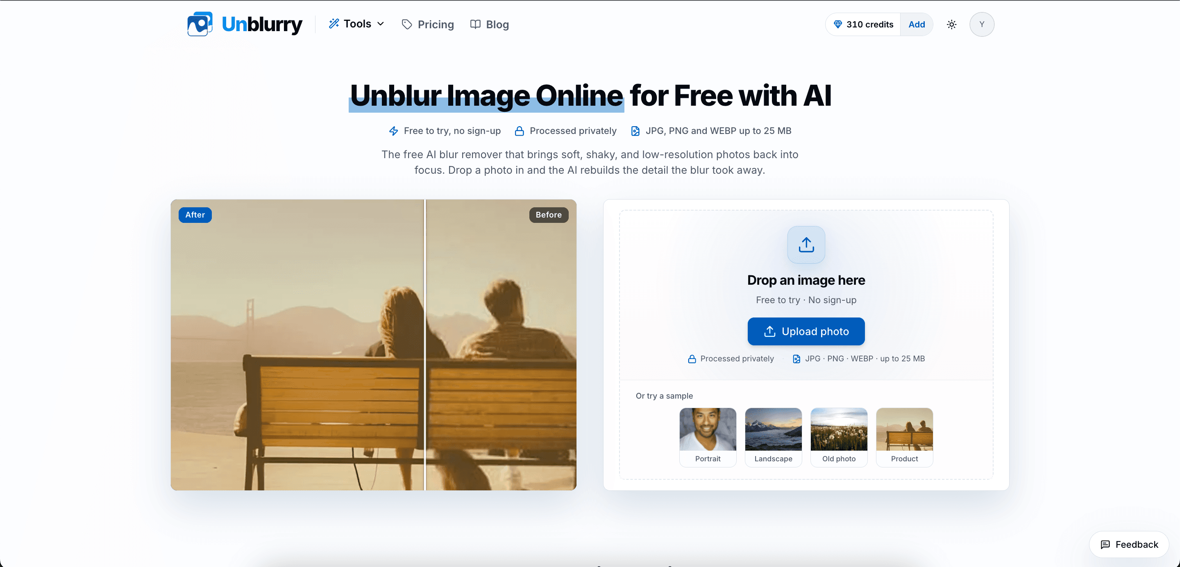This screenshot has width=1180, height=567.
Task: Toggle the light/dark theme sun icon
Action: [x=951, y=24]
